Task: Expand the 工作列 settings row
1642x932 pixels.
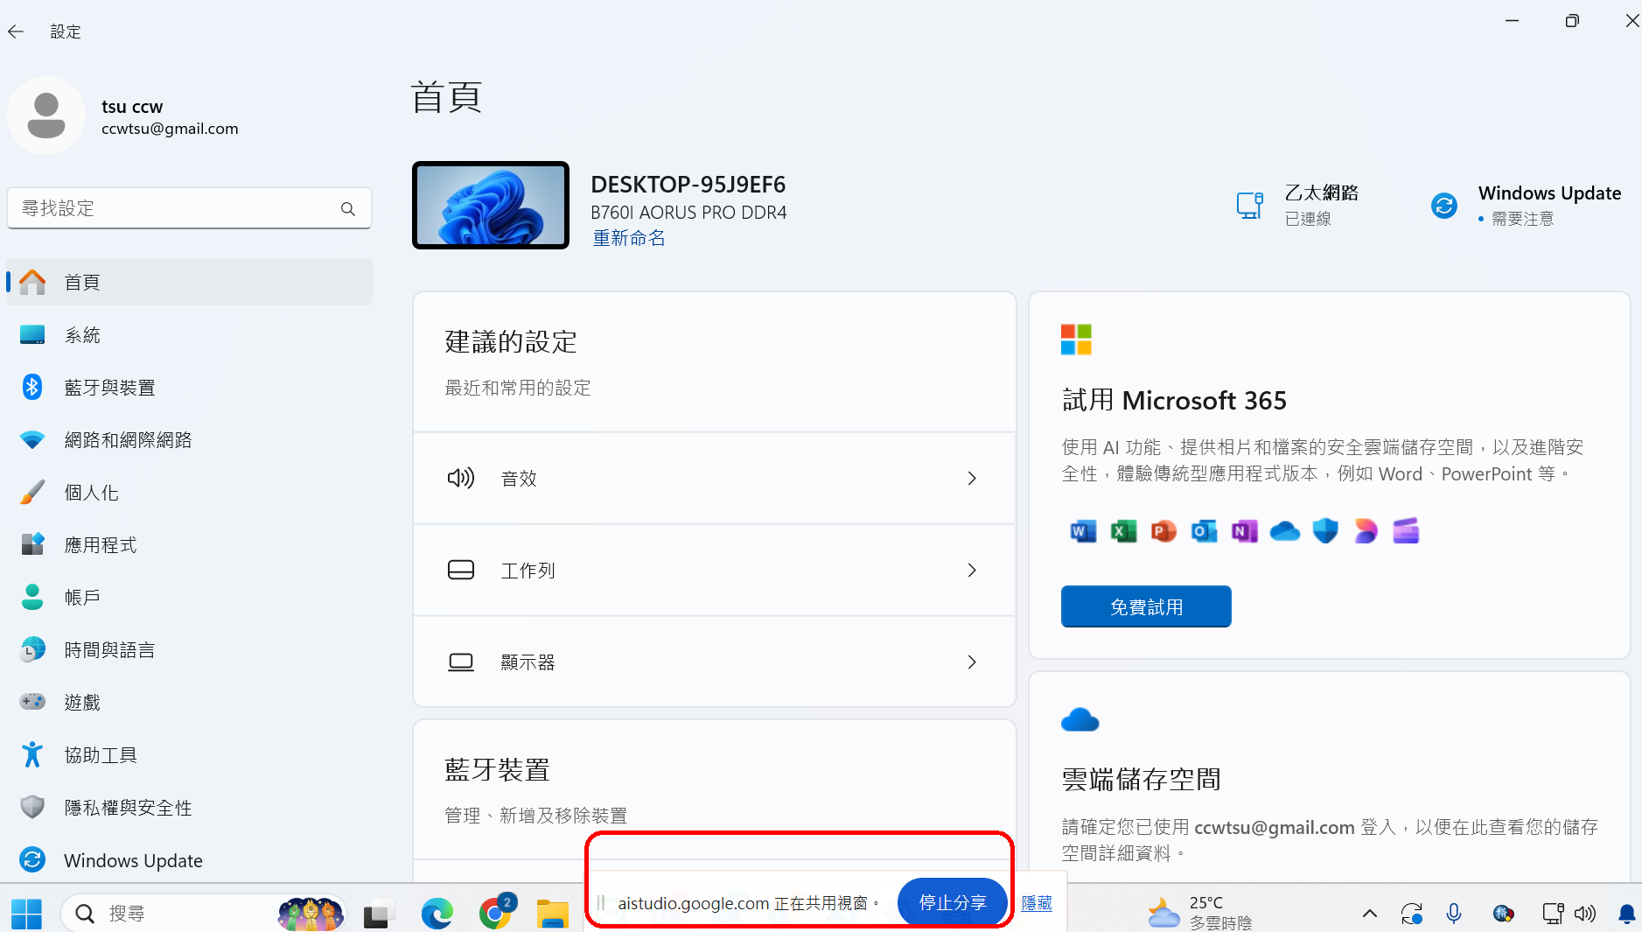Action: [x=714, y=571]
